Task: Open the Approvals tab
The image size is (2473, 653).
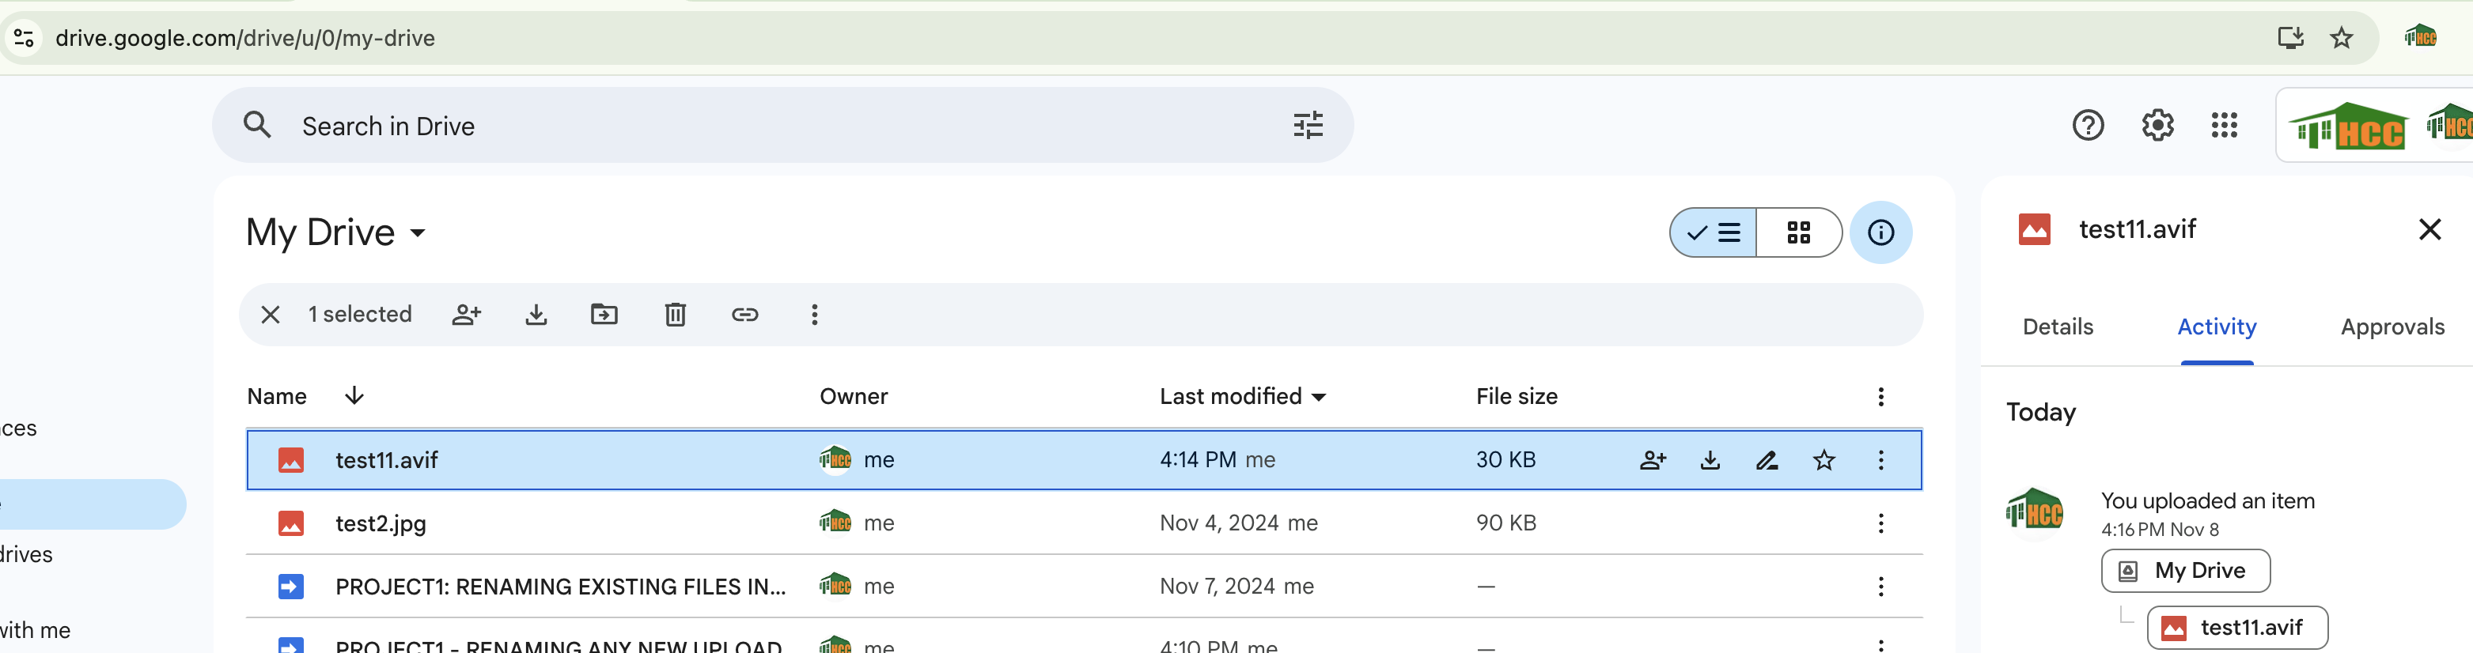Action: pos(2392,327)
